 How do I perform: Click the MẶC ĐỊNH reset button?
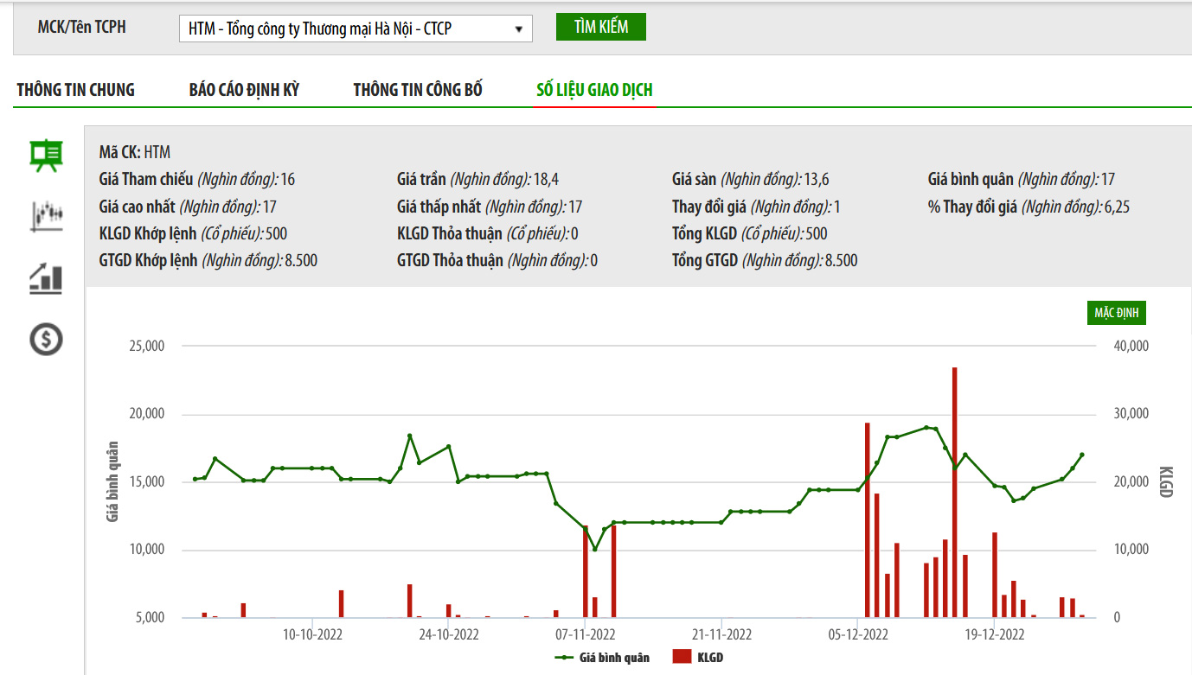pos(1116,313)
